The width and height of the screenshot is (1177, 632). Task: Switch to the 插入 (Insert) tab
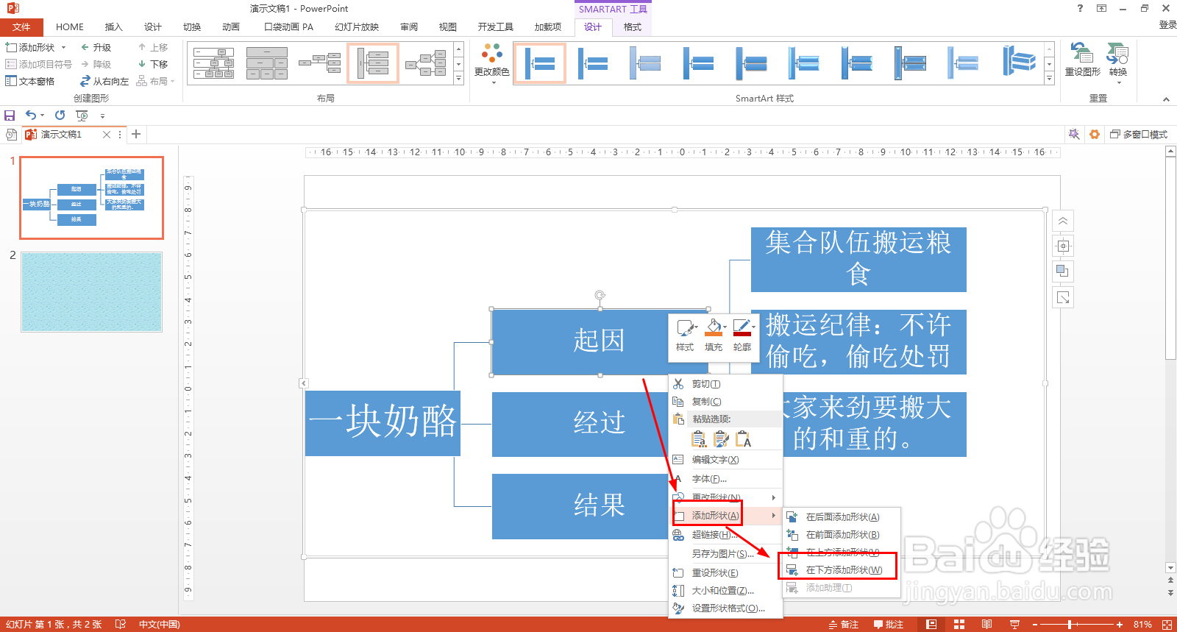tap(114, 27)
